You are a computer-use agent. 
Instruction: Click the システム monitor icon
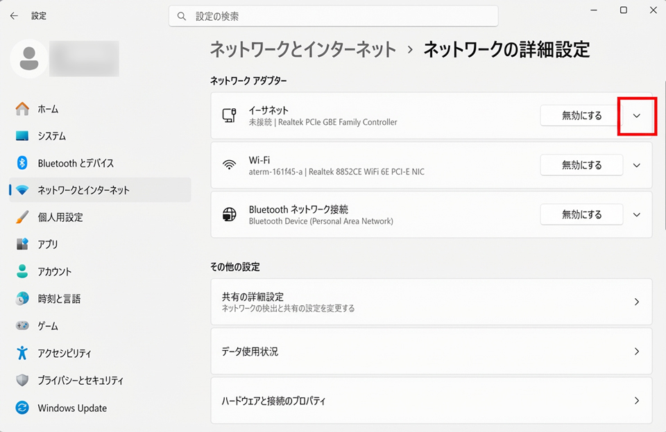point(22,136)
